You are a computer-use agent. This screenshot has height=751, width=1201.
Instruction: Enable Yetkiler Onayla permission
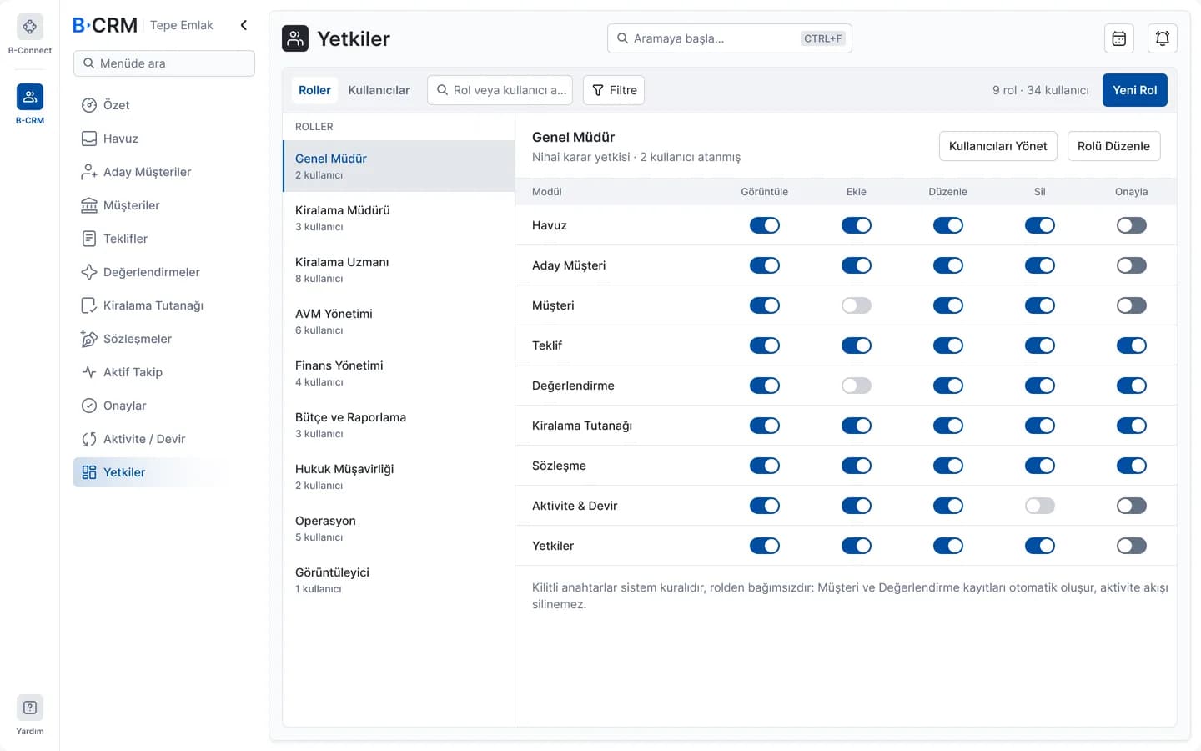coord(1132,546)
